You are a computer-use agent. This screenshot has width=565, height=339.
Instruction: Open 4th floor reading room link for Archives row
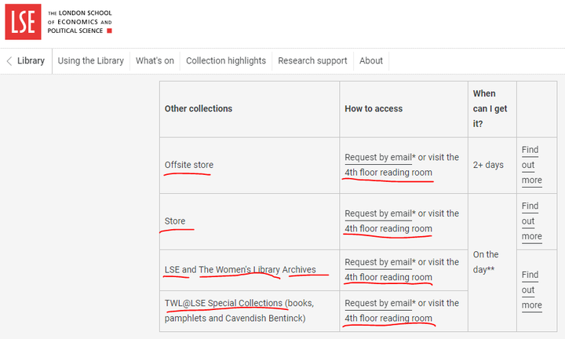388,277
